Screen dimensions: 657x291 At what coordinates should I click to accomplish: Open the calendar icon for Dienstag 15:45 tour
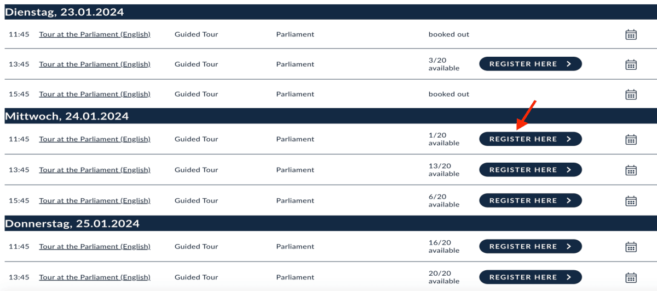(631, 94)
